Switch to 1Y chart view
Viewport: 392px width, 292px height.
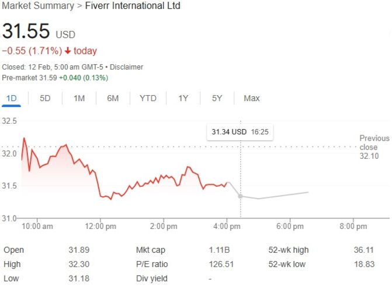pyautogui.click(x=183, y=98)
